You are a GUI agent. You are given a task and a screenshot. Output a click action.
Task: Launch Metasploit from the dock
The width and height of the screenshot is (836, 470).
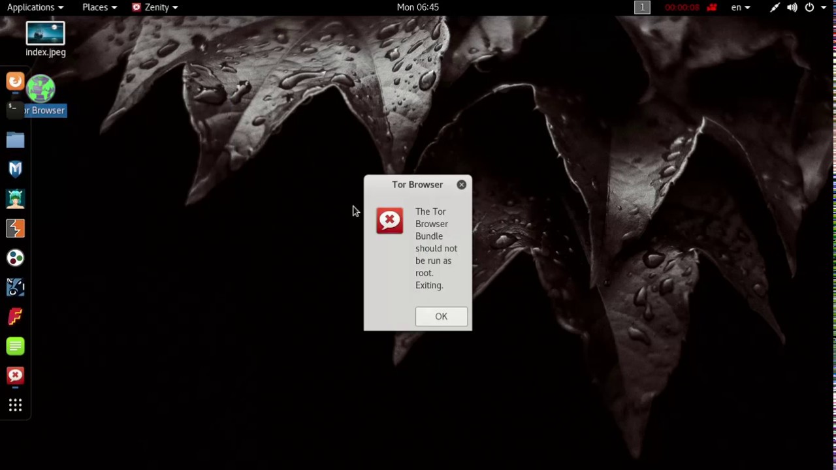15,169
